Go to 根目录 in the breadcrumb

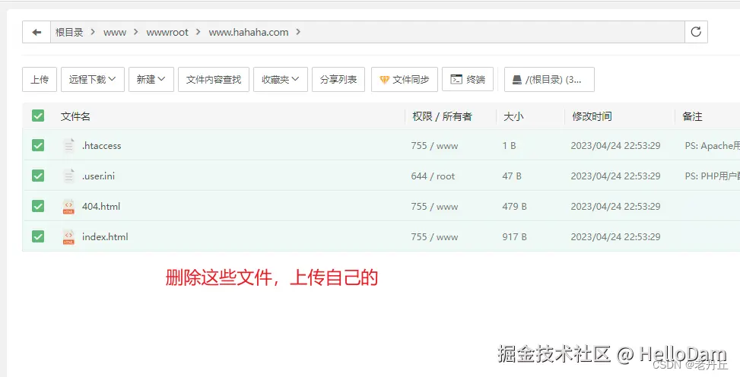coord(69,32)
